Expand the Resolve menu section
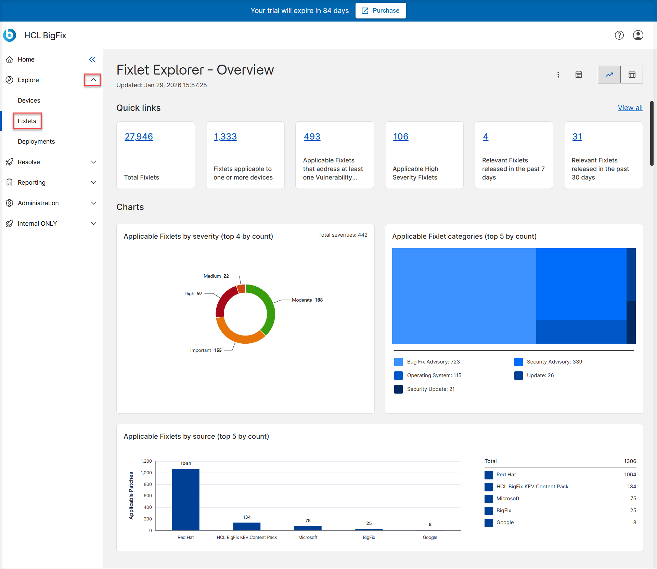 93,162
